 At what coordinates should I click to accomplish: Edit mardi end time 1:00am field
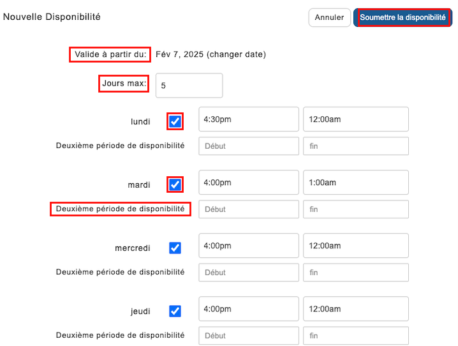coord(355,183)
